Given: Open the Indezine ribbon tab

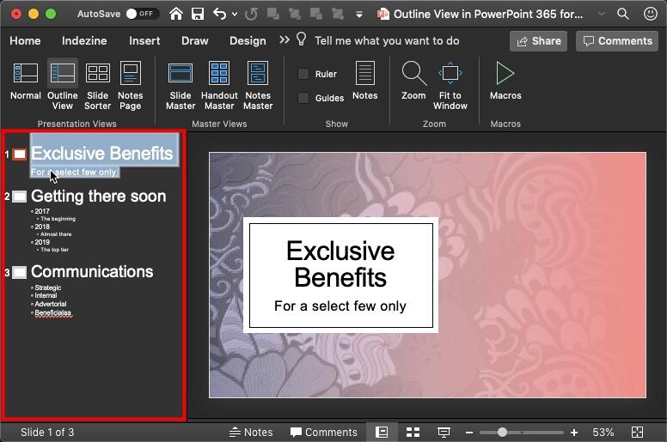Looking at the screenshot, I should point(84,40).
